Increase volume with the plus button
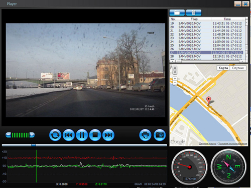Screen dimensions: 251x188 click(32, 135)
